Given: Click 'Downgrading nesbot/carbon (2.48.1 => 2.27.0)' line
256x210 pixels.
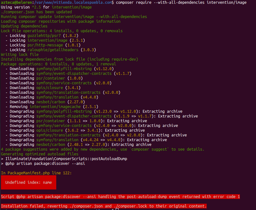Looking at the screenshot, I should pos(78,144).
